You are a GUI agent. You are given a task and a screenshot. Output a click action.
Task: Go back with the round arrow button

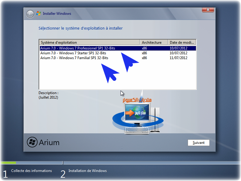tap(30, 14)
